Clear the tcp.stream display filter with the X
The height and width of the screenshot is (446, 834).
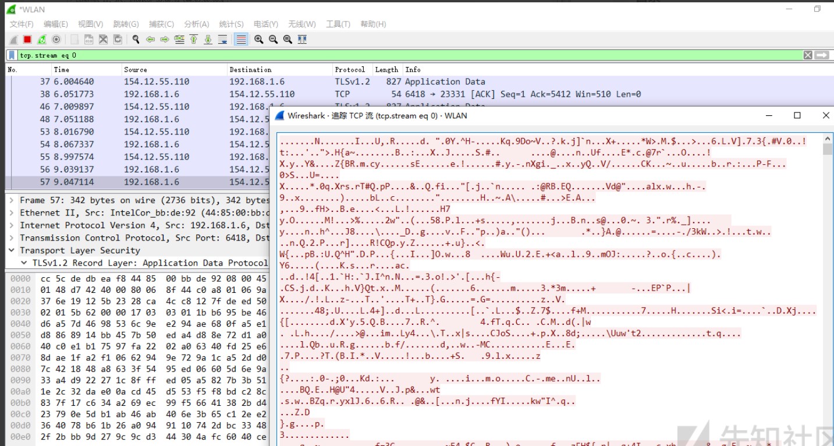click(808, 55)
